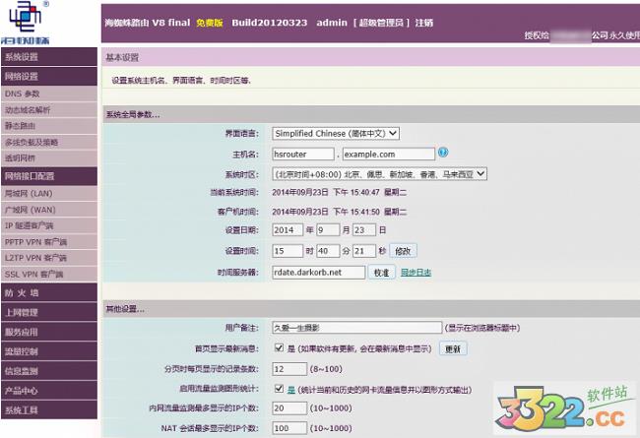640x438 pixels.
Task: Select PPTP VPN 客户端 menu item
Action: [x=49, y=242]
